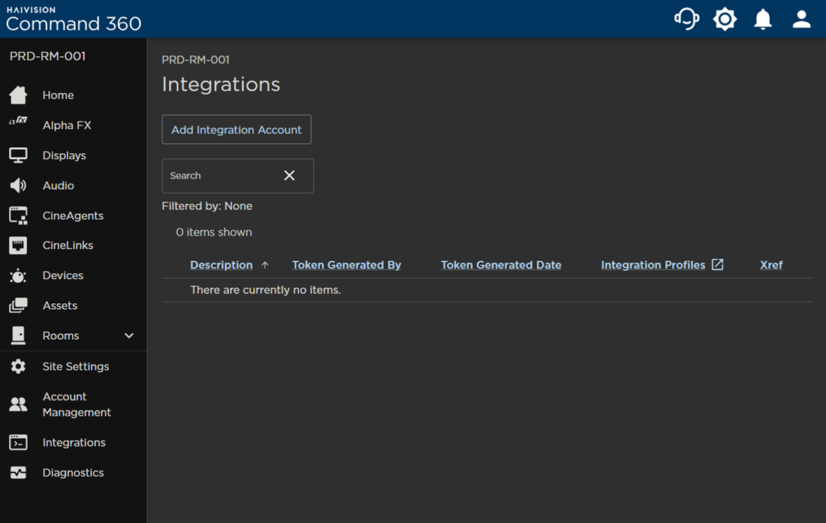Viewport: 826px width, 523px height.
Task: Click the Description sort arrow
Action: tap(265, 265)
